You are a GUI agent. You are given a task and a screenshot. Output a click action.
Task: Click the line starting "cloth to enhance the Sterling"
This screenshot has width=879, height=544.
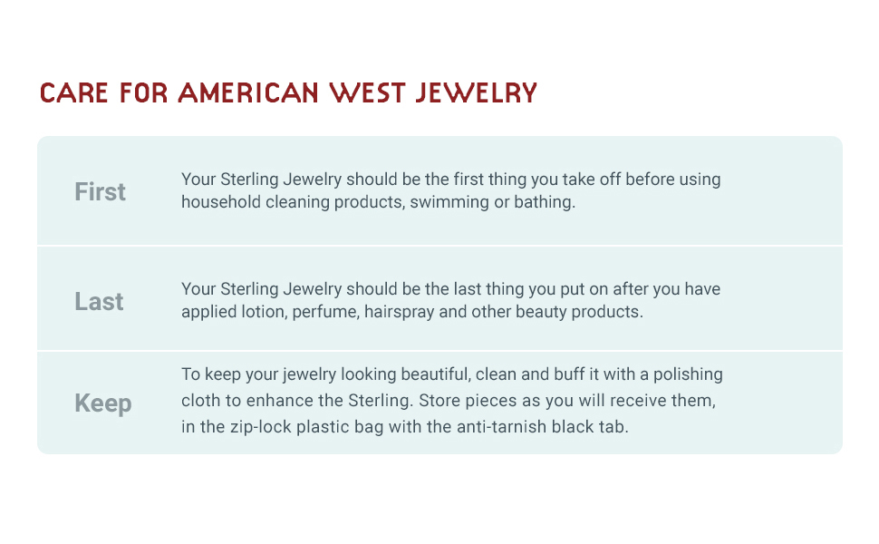(x=449, y=401)
